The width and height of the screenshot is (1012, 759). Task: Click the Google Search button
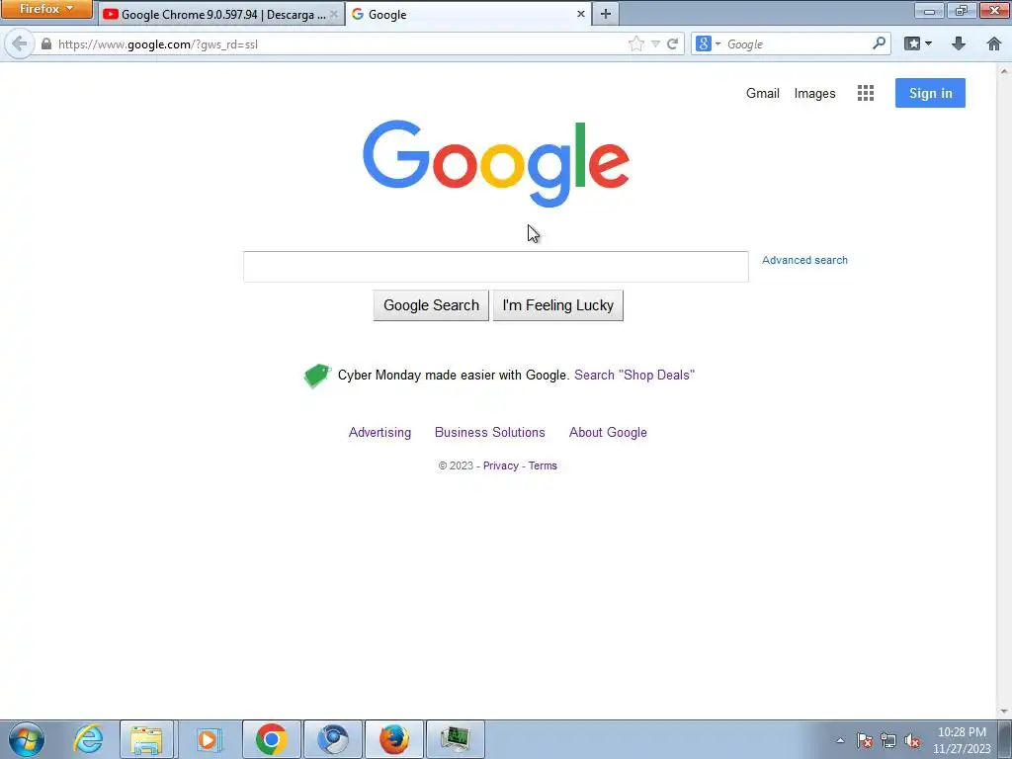[431, 305]
